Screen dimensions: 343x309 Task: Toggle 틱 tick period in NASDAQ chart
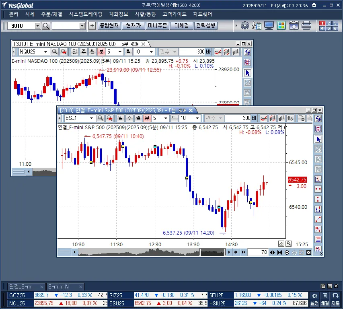[128, 52]
